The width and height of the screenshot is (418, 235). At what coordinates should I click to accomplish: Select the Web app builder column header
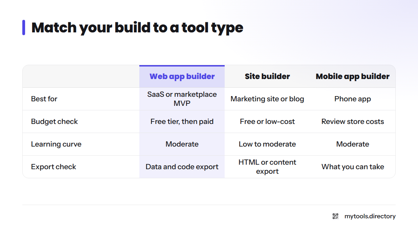182,76
